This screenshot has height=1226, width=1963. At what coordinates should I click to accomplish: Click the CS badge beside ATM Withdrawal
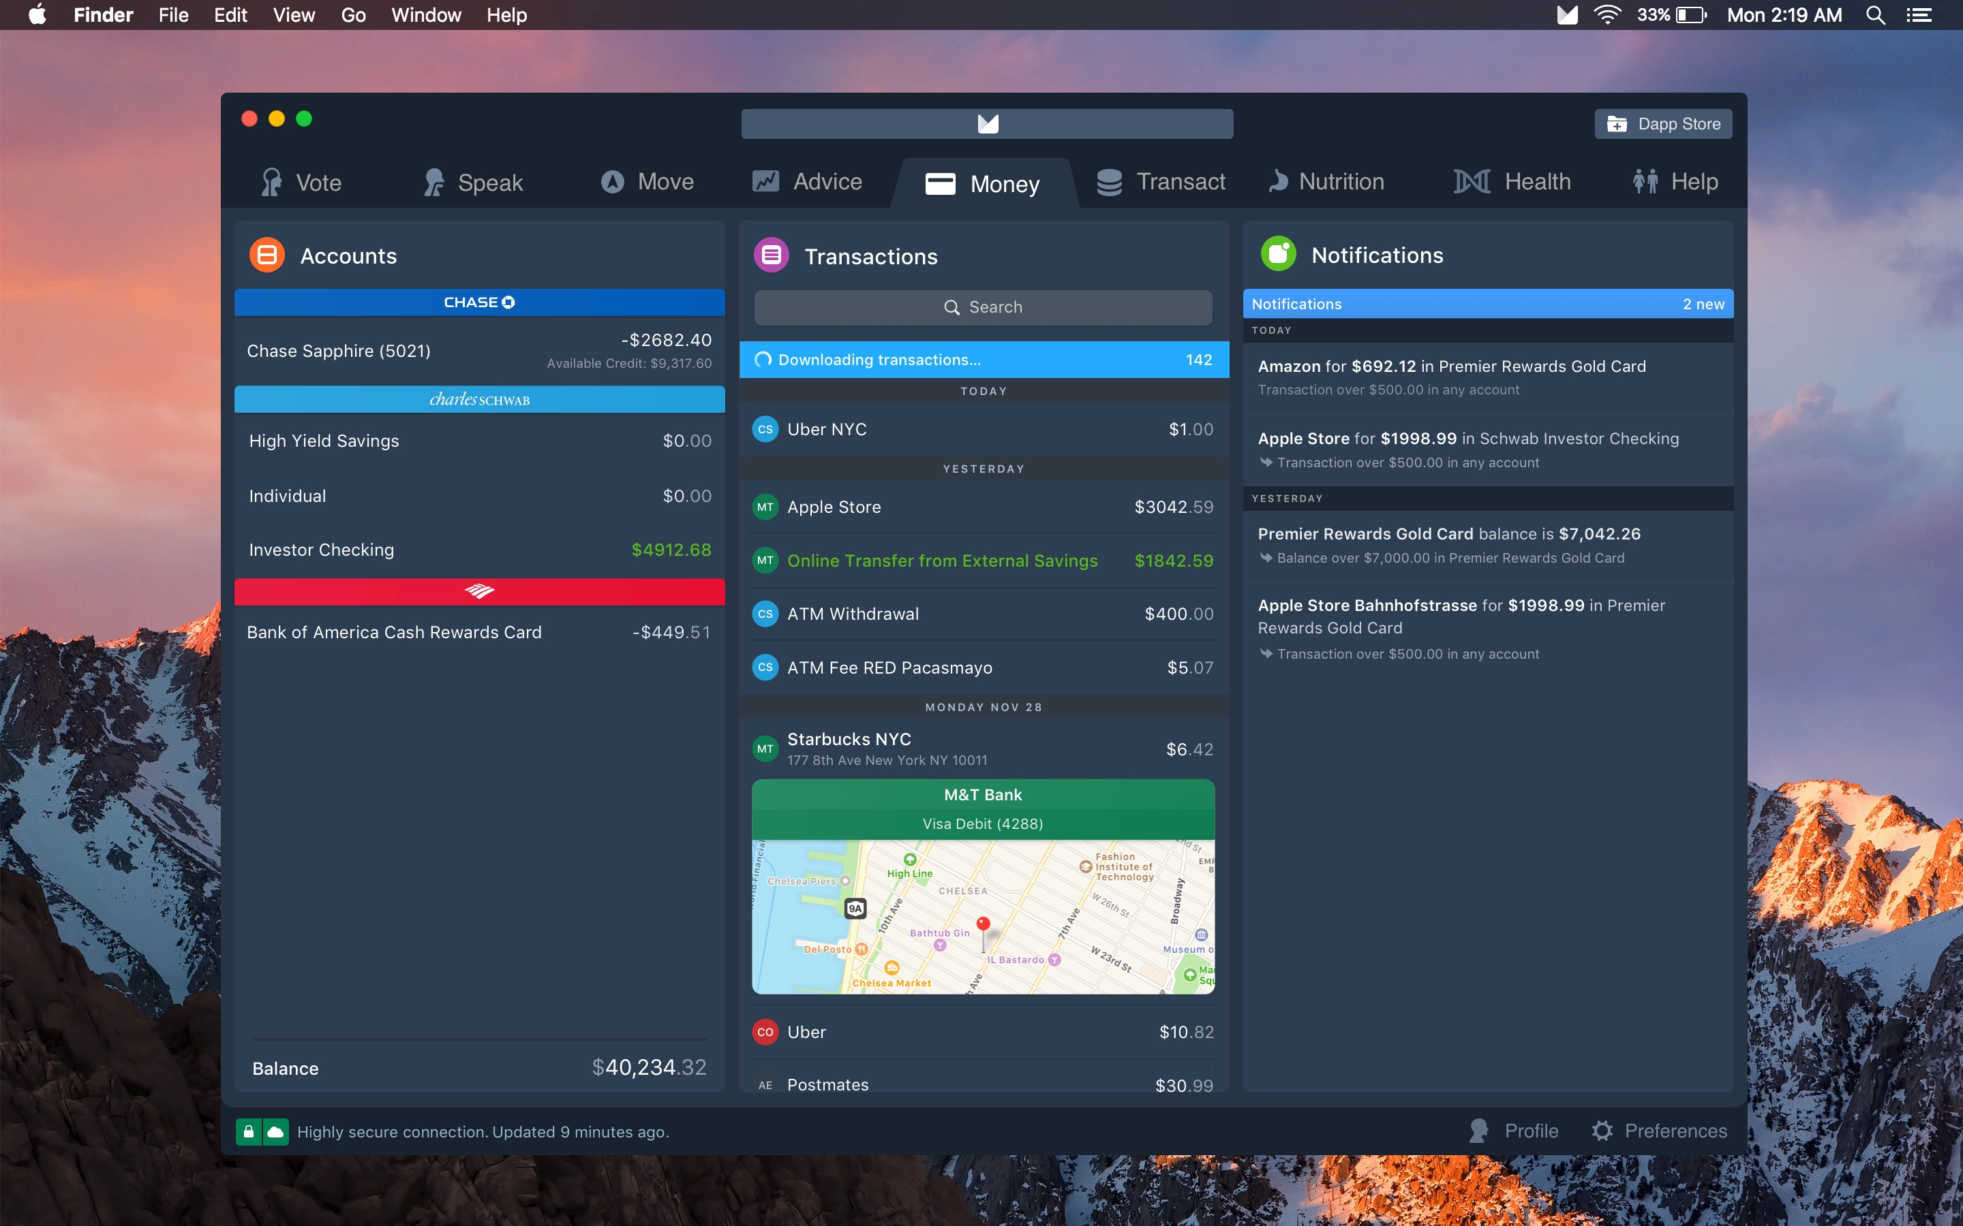tap(765, 614)
